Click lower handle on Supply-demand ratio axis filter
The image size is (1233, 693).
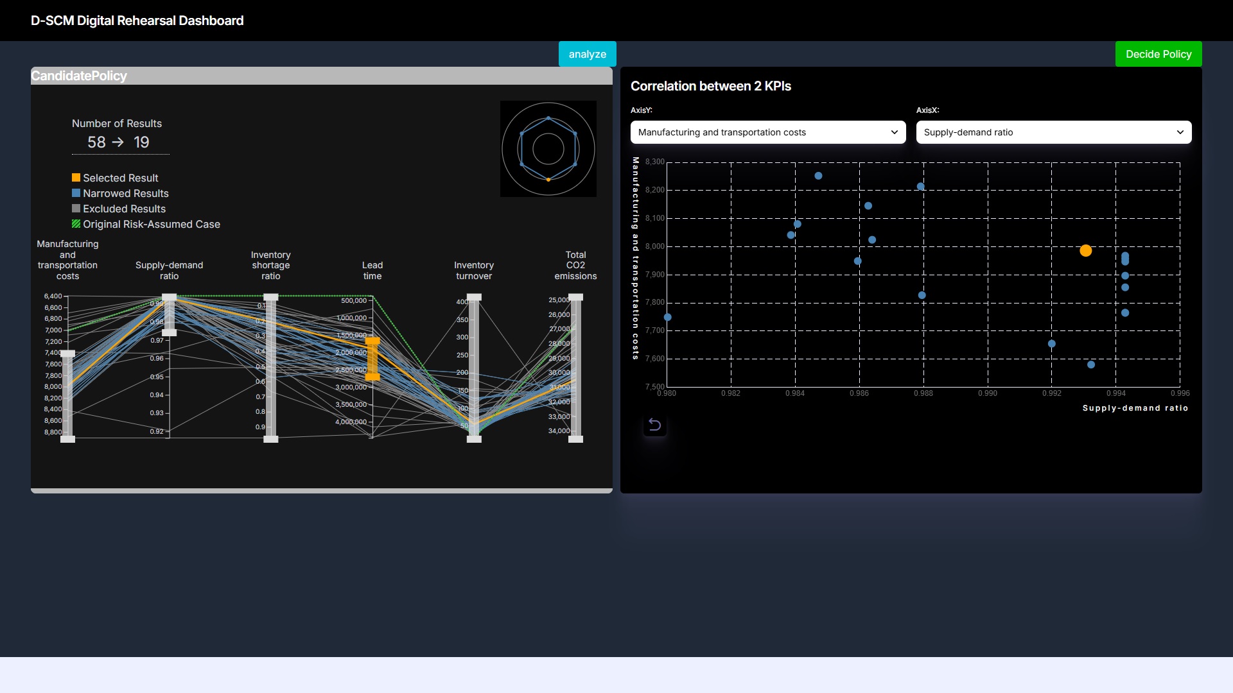(x=169, y=332)
